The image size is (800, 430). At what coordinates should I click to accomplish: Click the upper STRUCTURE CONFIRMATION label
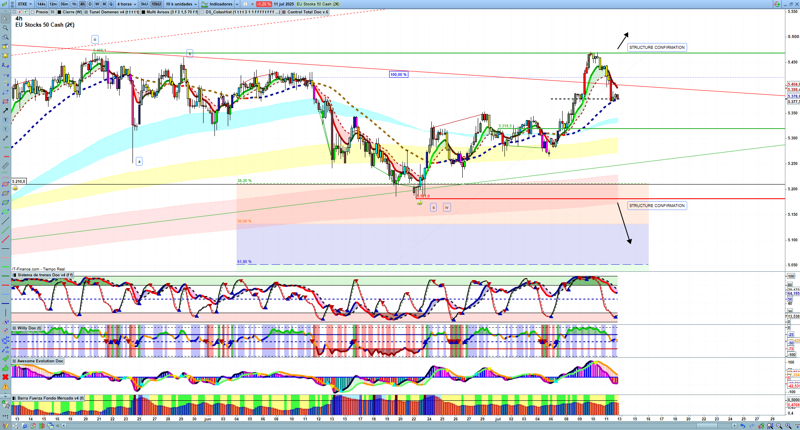[x=657, y=48]
